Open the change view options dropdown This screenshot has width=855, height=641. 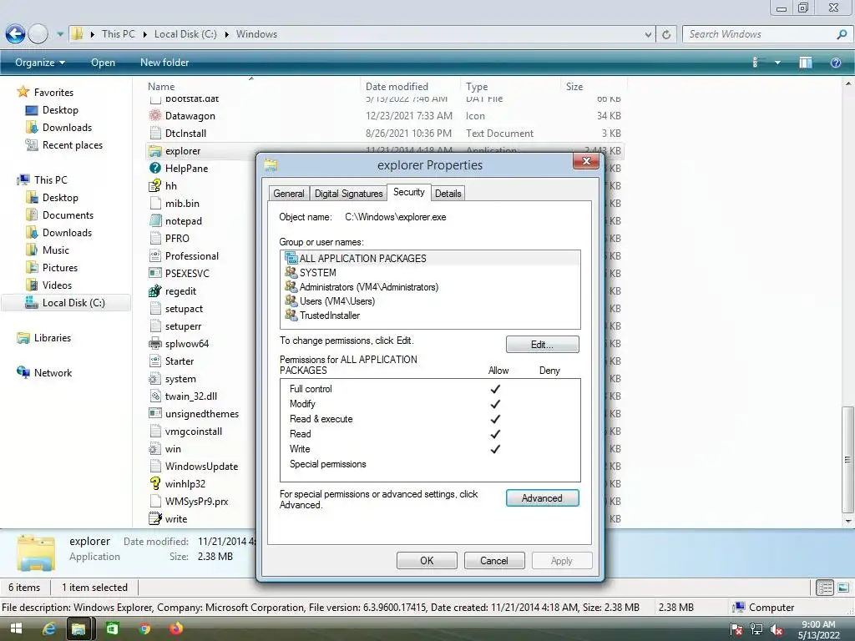[x=777, y=63]
